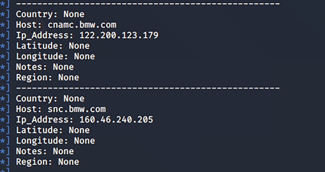The width and height of the screenshot is (325, 172).
Task: Click Region: None in the snc.bmw.com record
Action: pyautogui.click(x=47, y=162)
